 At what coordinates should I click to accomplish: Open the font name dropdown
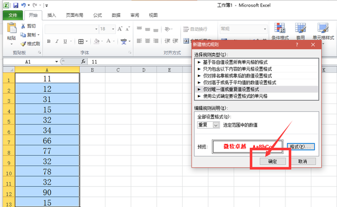click(96, 29)
